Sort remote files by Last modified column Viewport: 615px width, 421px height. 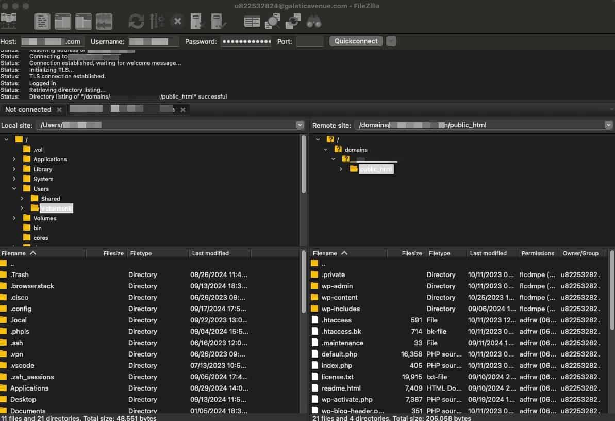coord(488,253)
